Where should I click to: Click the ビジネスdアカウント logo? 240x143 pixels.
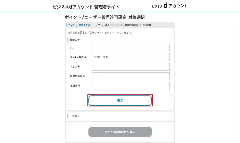click(x=169, y=6)
